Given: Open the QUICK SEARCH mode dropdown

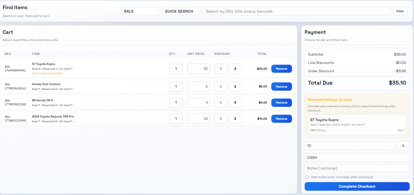Looking at the screenshot, I should click(182, 11).
